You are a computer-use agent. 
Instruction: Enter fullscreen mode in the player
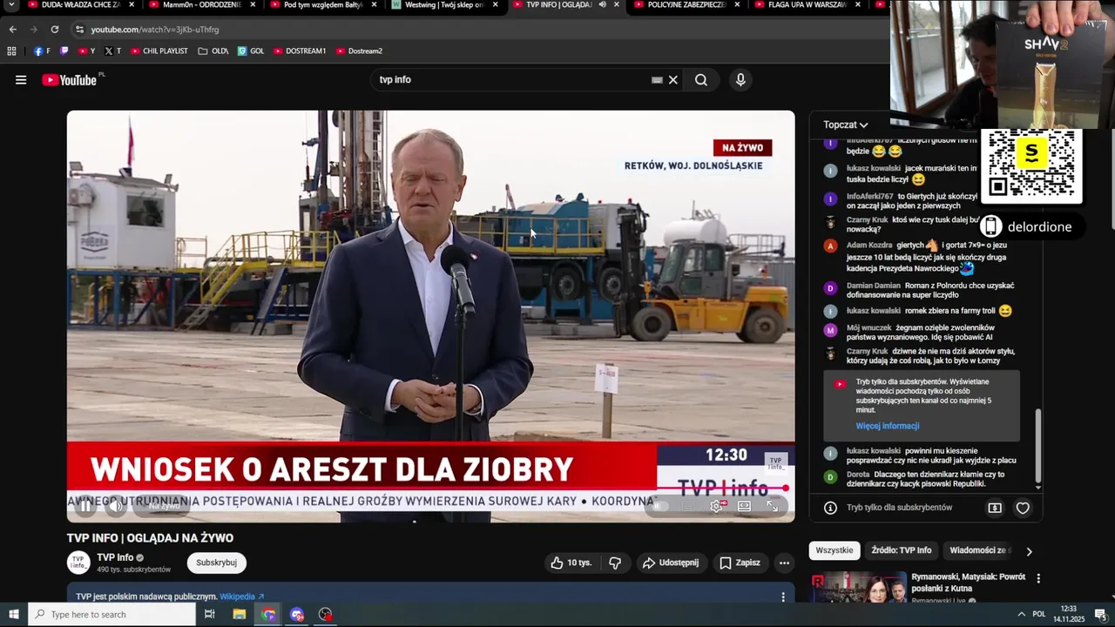click(773, 506)
